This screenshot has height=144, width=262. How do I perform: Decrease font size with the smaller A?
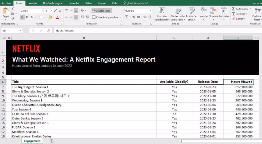point(60,10)
